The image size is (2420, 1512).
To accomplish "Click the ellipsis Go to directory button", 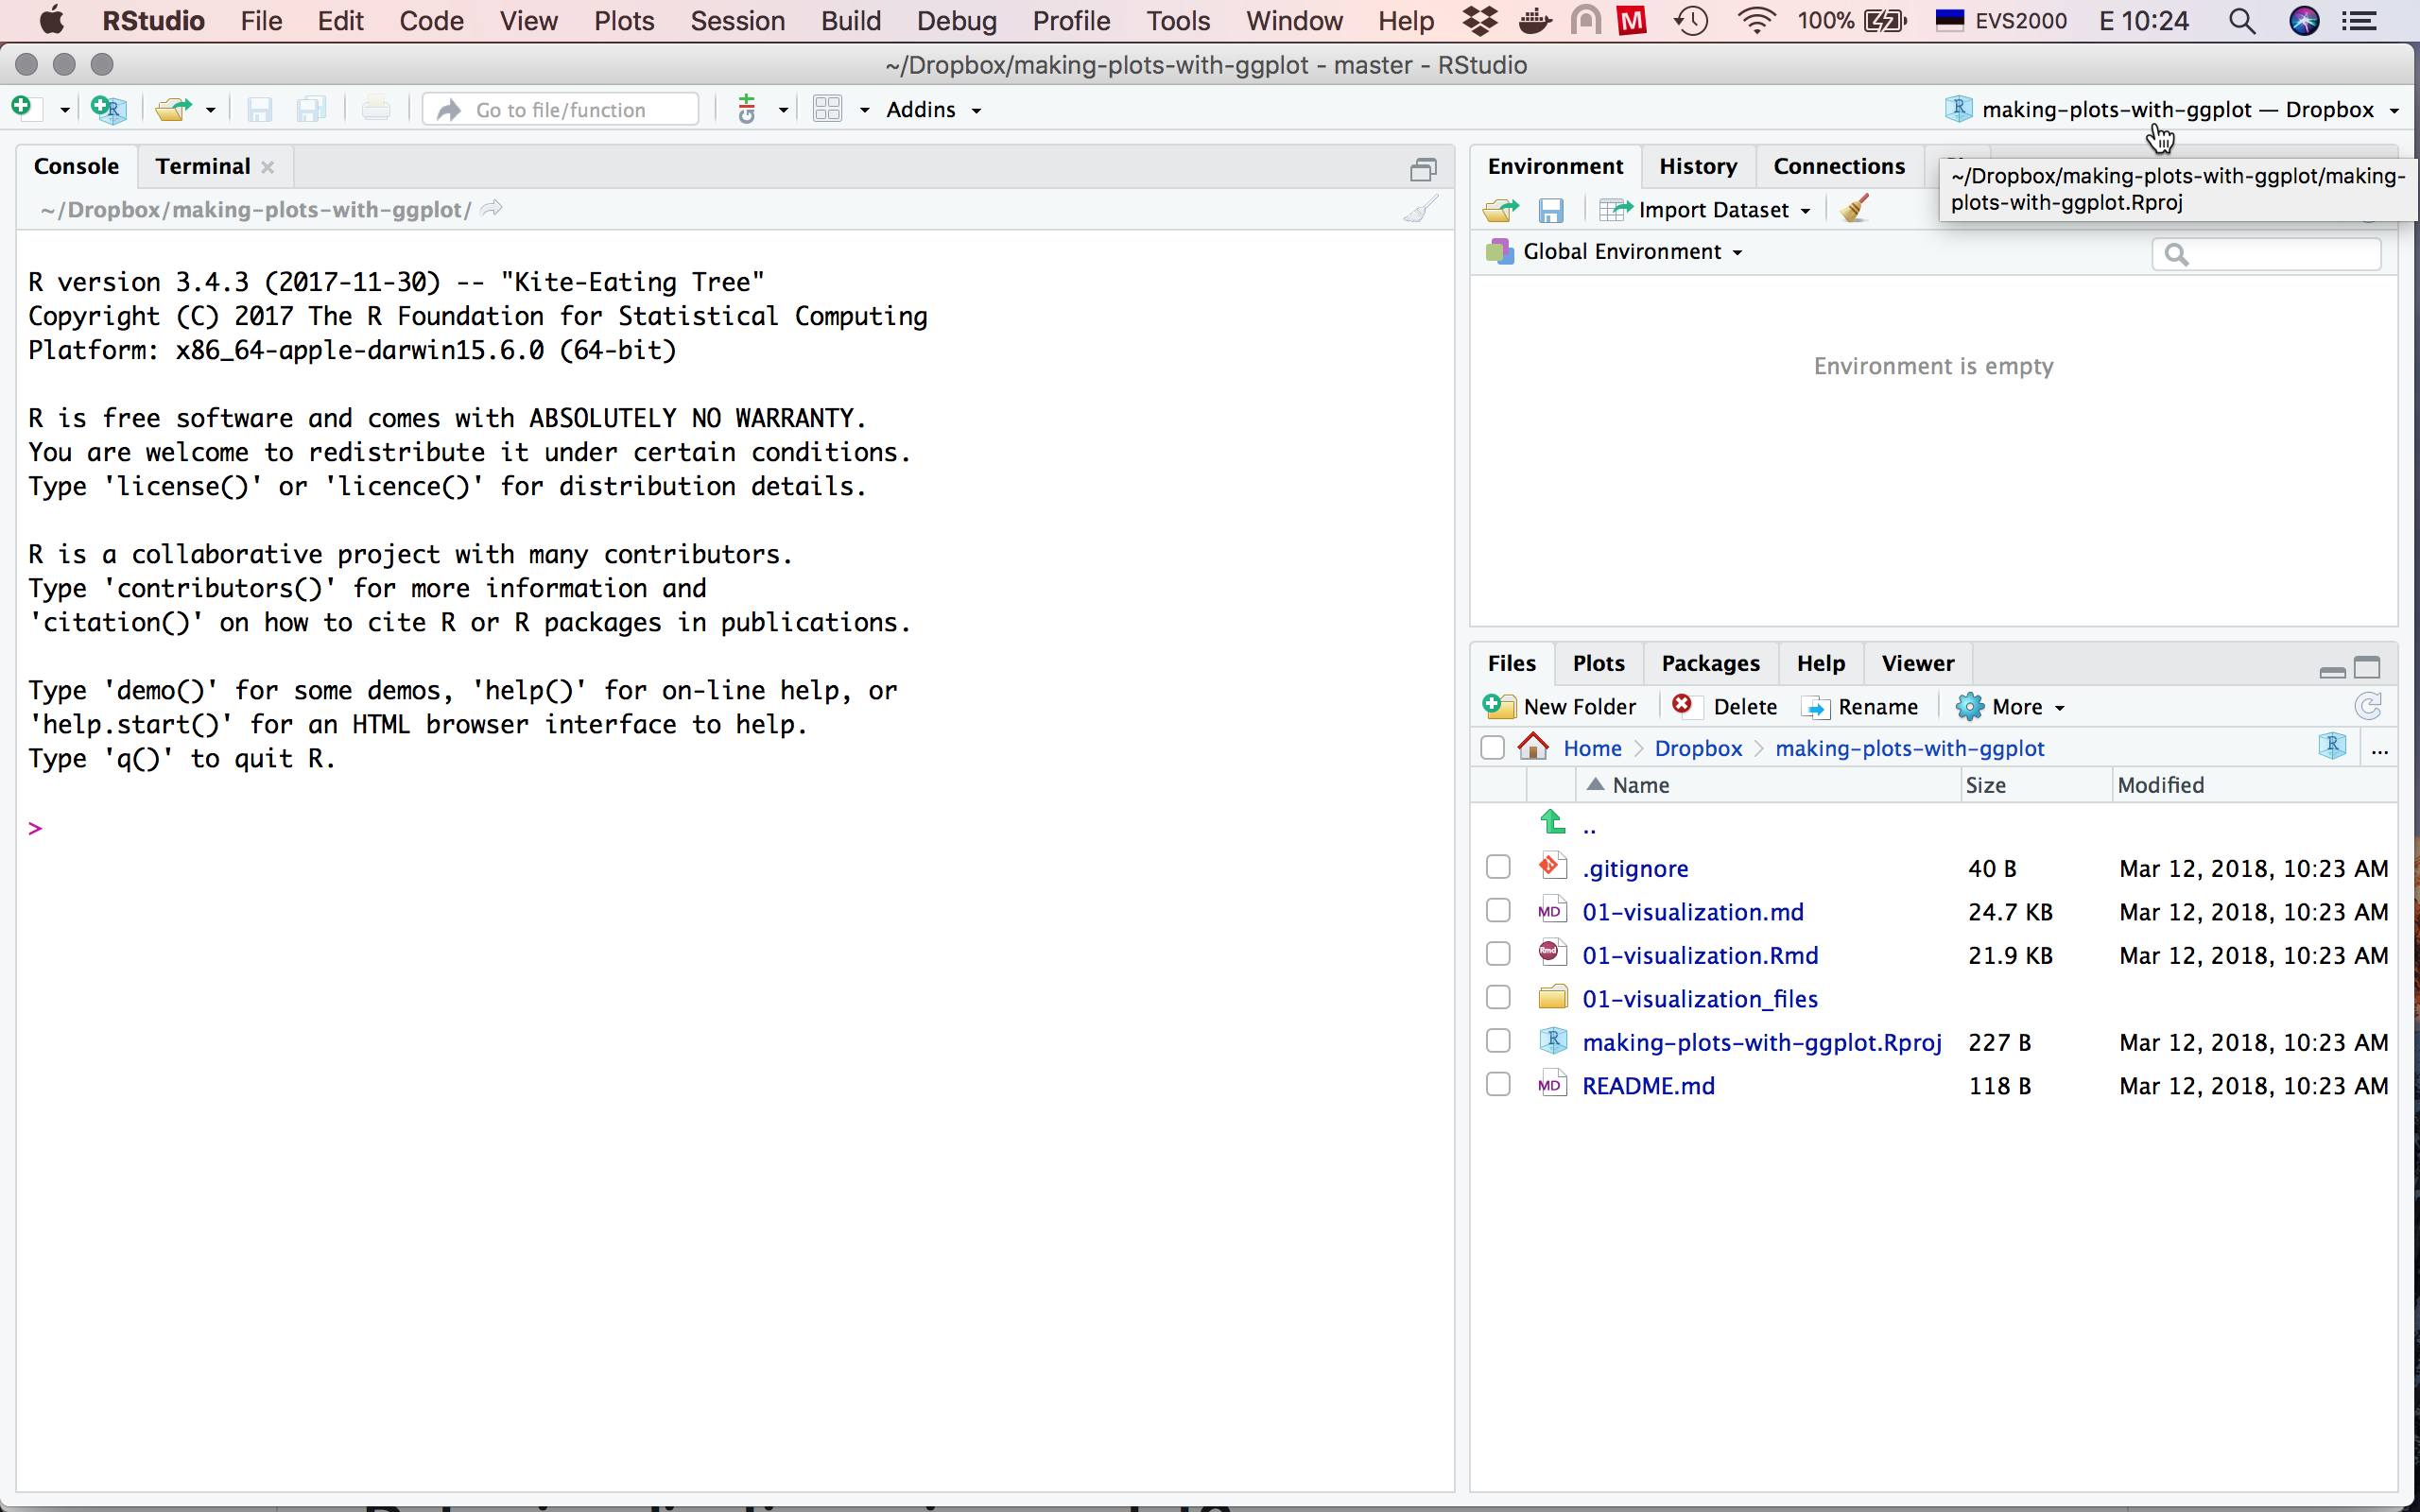I will 2380,749.
